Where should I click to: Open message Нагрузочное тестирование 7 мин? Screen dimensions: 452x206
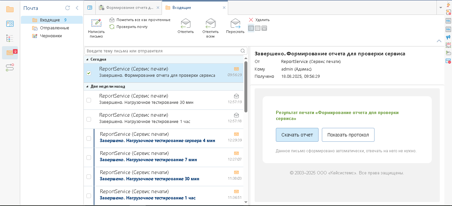pos(164,158)
